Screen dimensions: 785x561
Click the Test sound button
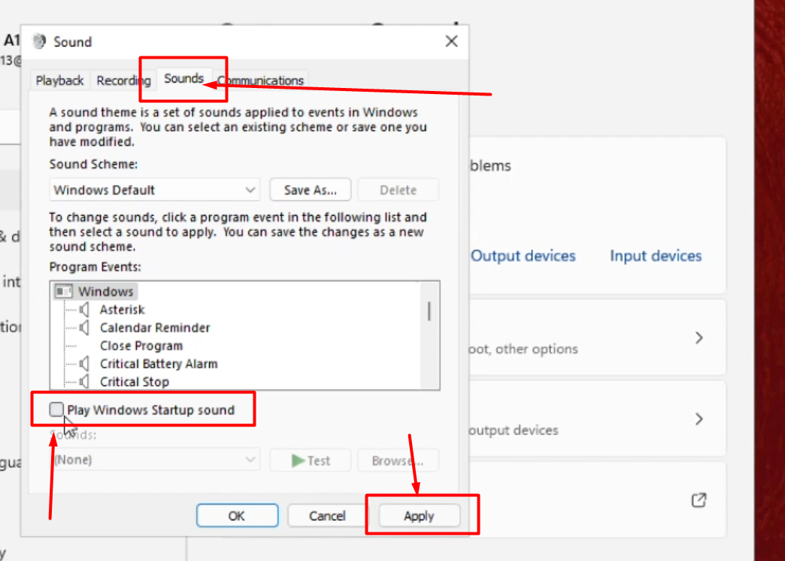311,460
